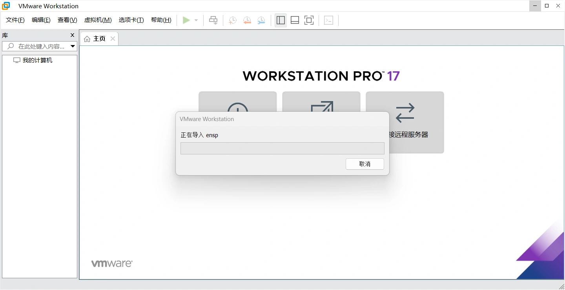Screen dimensions: 565x290
Task: Open the library search filter dropdown
Action: pyautogui.click(x=73, y=46)
